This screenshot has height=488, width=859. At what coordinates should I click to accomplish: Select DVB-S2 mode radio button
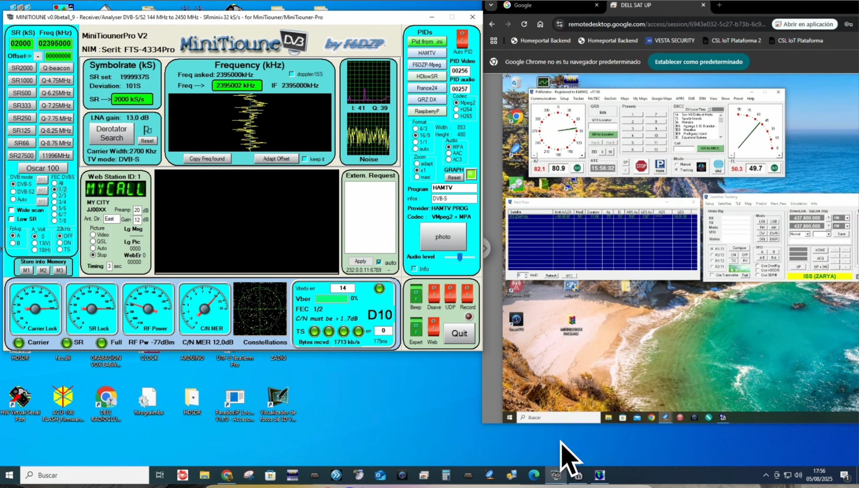[x=13, y=192]
